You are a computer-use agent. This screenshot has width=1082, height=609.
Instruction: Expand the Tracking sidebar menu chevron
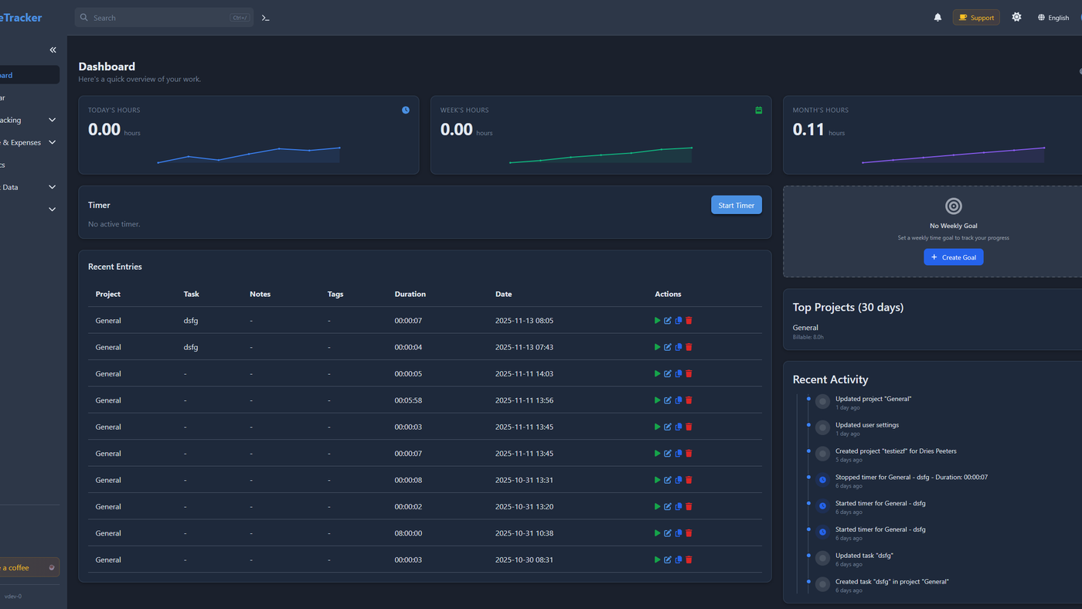53,120
